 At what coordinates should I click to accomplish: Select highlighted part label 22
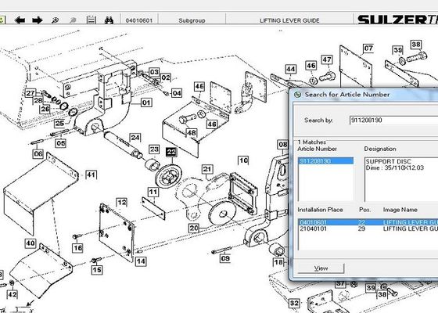pyautogui.click(x=171, y=152)
